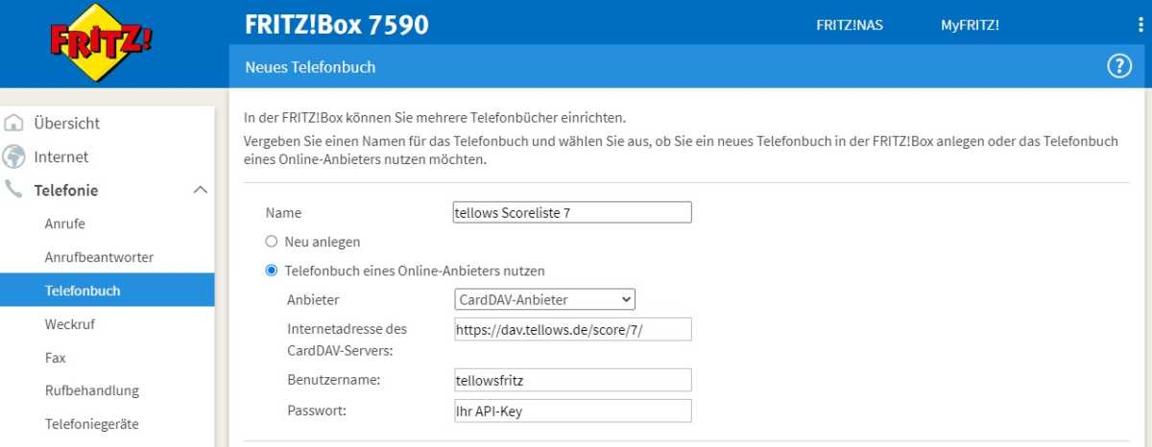The height and width of the screenshot is (447, 1152).
Task: Click the Internetadresse des CardDAV-Servers label
Action: [x=347, y=340]
